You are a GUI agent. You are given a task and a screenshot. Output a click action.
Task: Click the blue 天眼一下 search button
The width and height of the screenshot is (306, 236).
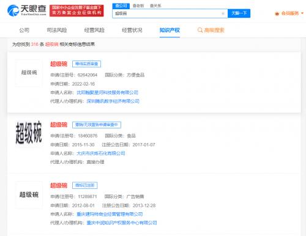(x=239, y=13)
